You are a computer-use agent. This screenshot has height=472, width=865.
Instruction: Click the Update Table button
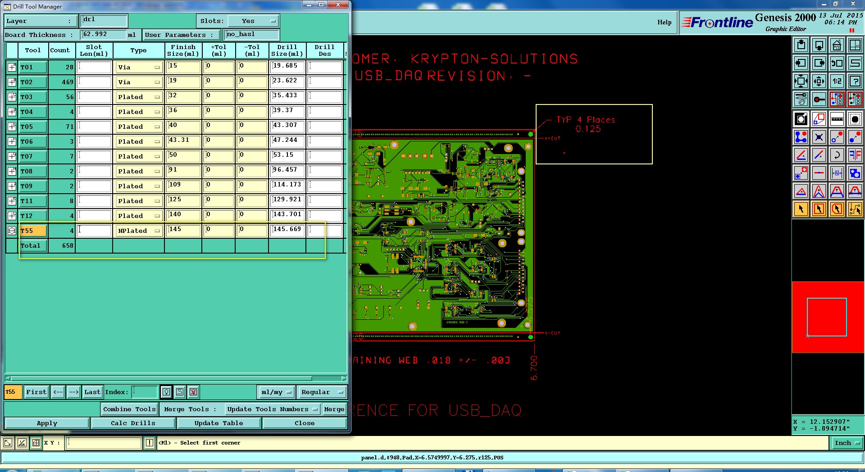tap(219, 423)
